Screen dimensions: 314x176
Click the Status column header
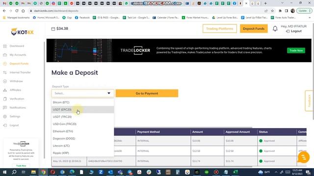pyautogui.click(x=263, y=132)
